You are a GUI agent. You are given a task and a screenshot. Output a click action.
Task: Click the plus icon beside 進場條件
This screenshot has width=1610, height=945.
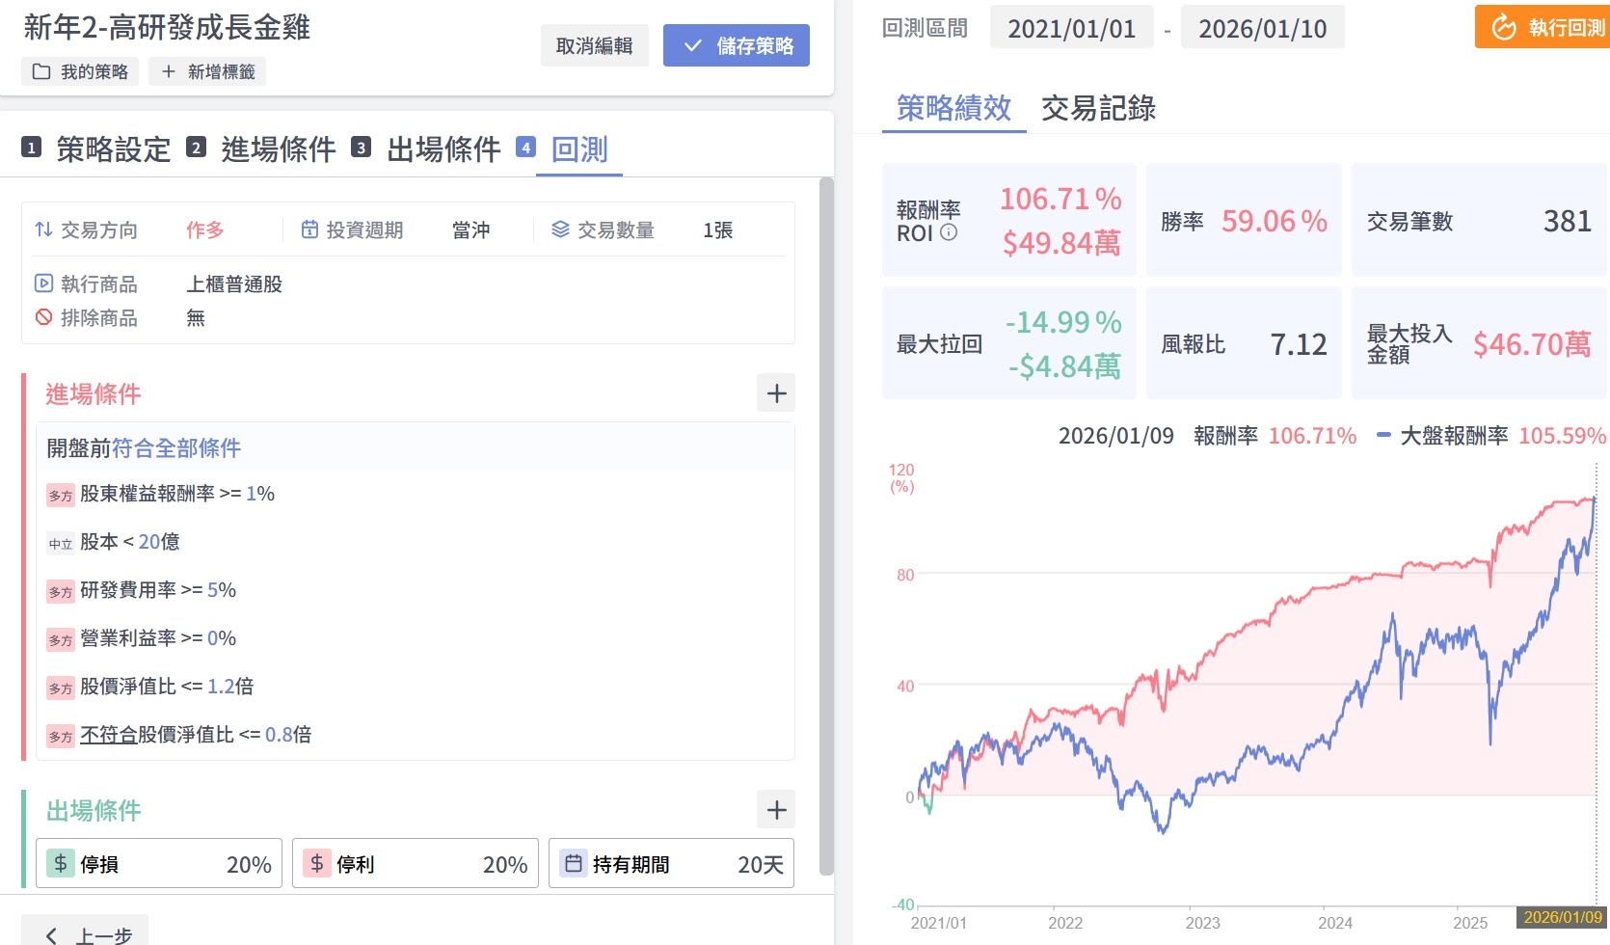pos(776,393)
